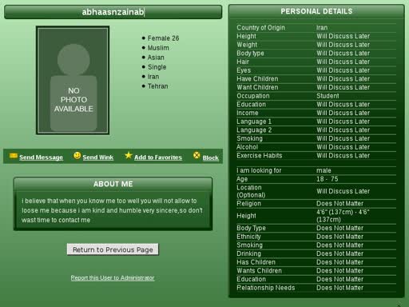409x307 pixels.
Task: Click the Wants Children label
Action: (259, 271)
